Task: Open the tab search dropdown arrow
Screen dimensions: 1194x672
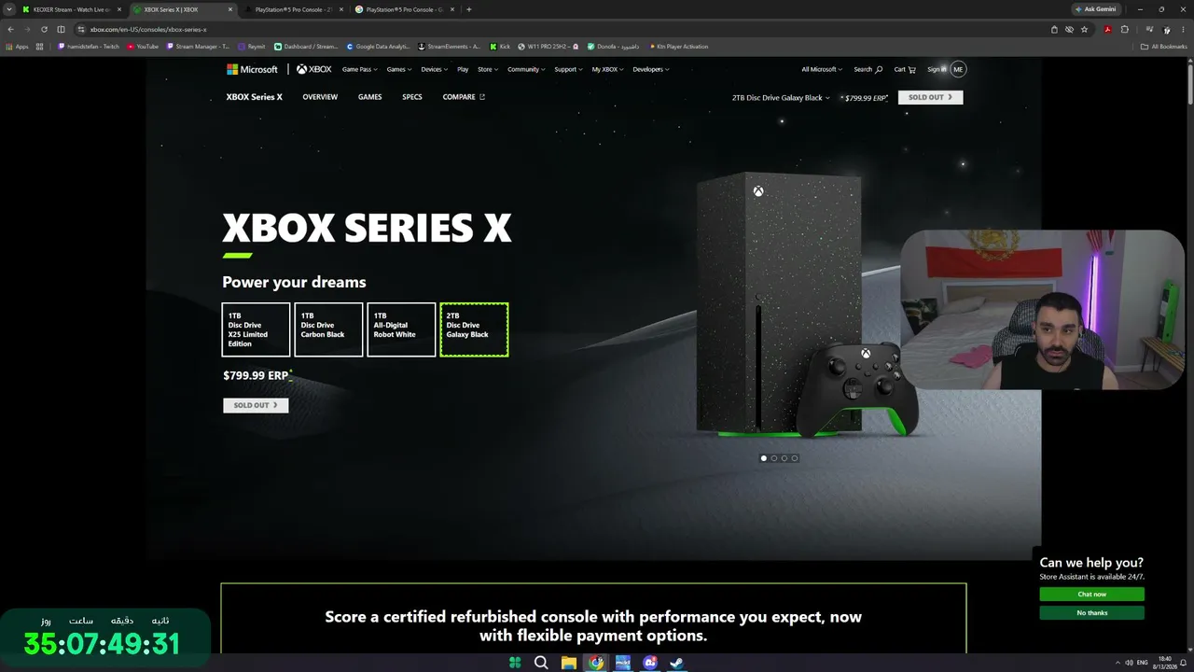Action: 8,9
